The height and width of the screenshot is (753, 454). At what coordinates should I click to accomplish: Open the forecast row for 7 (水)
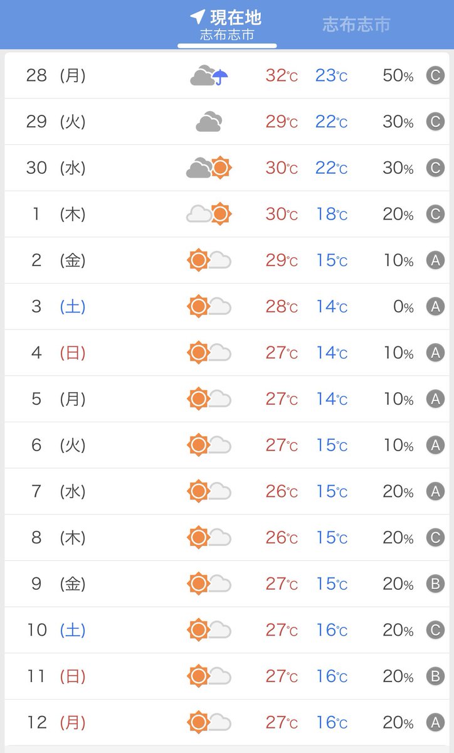(x=227, y=491)
